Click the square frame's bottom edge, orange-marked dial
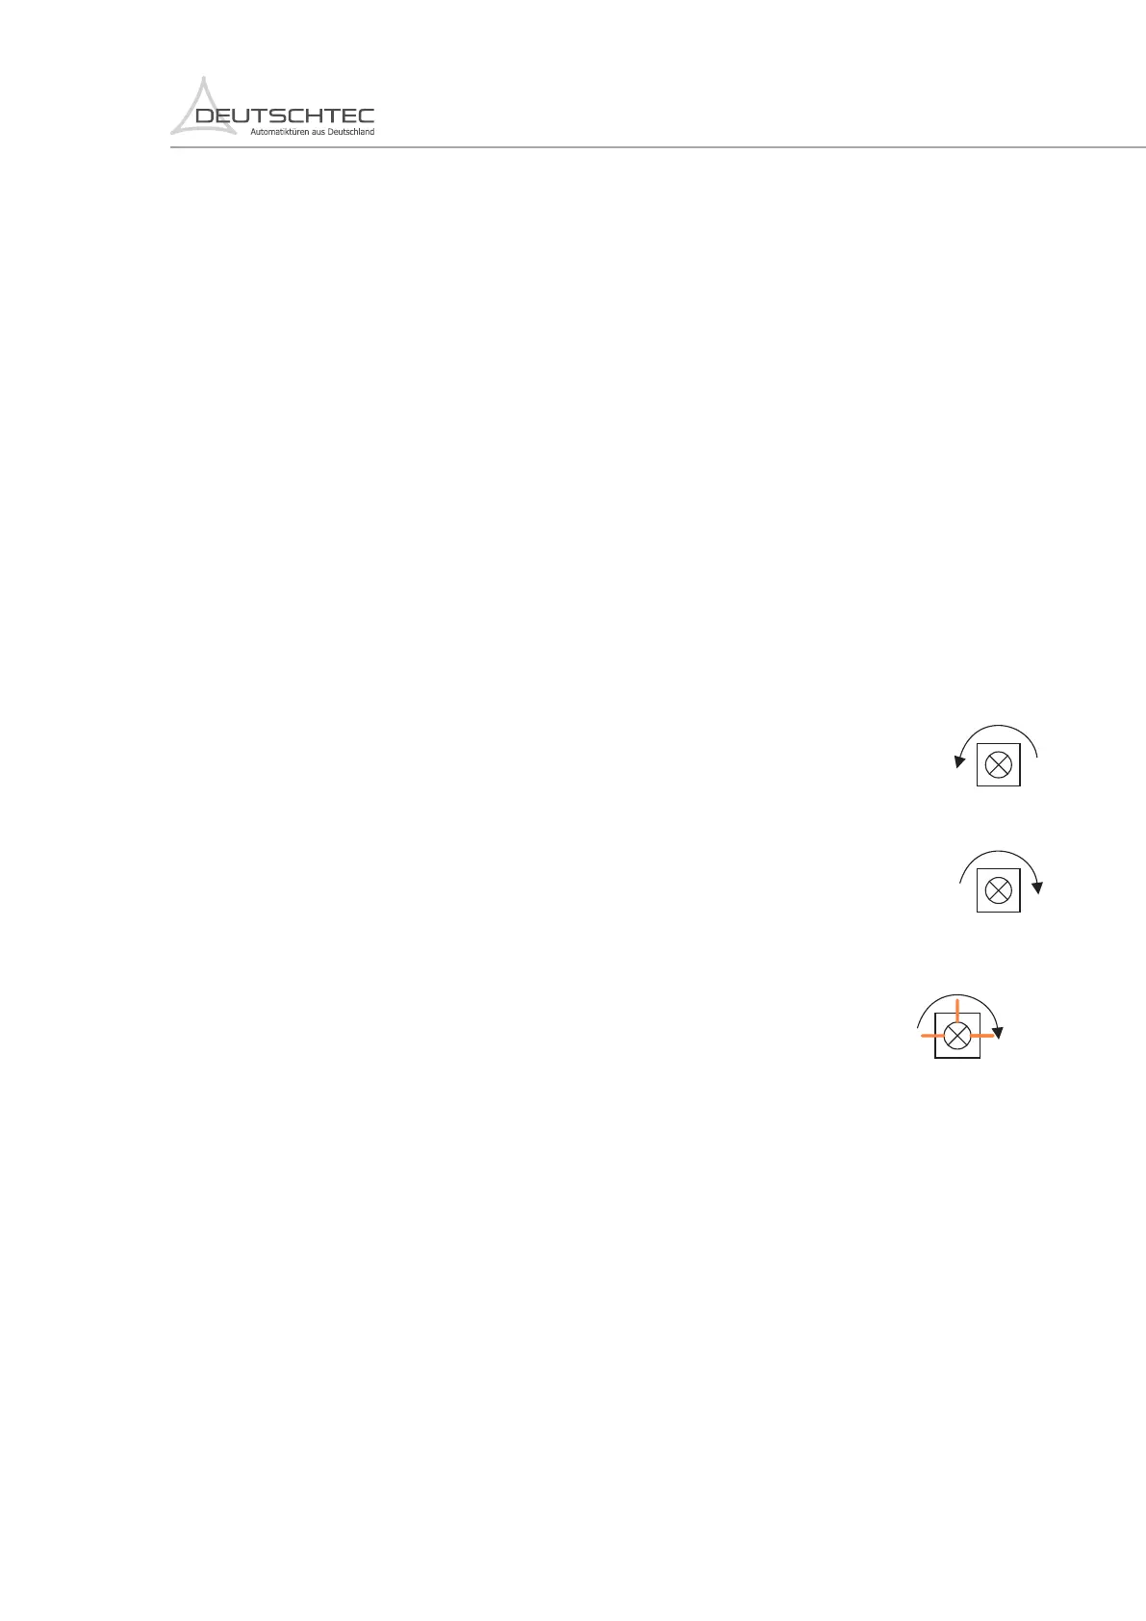The height and width of the screenshot is (1621, 1146). point(957,1058)
